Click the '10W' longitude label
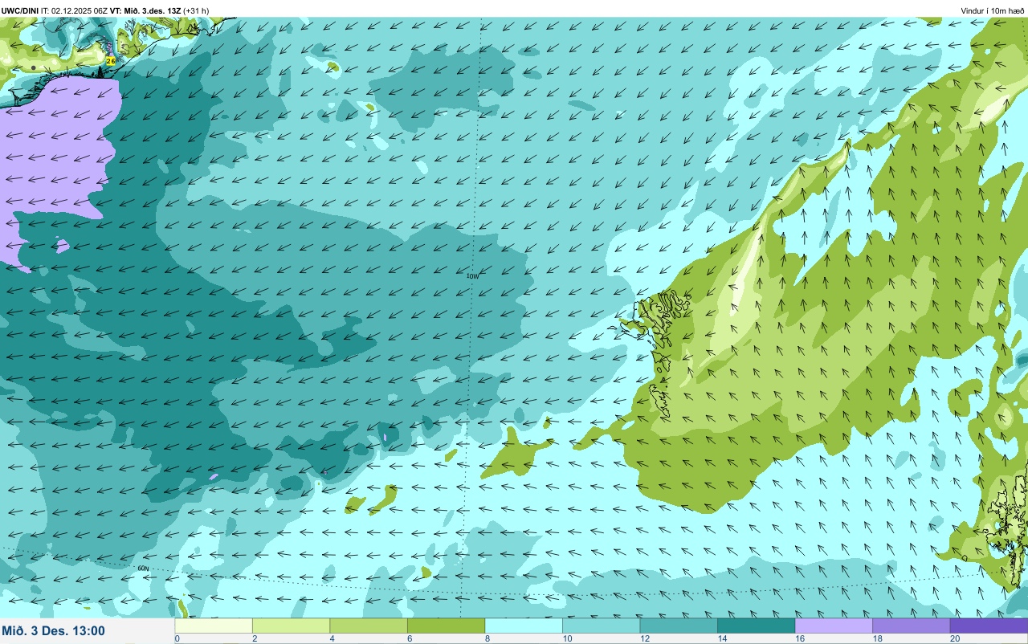Screen dimensions: 1028x644 pyautogui.click(x=473, y=276)
